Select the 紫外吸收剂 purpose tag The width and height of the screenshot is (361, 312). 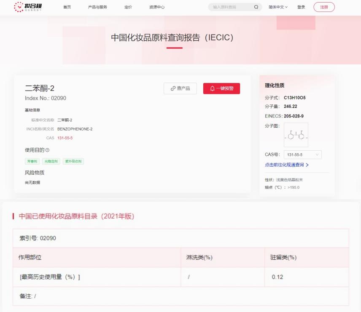(x=73, y=161)
